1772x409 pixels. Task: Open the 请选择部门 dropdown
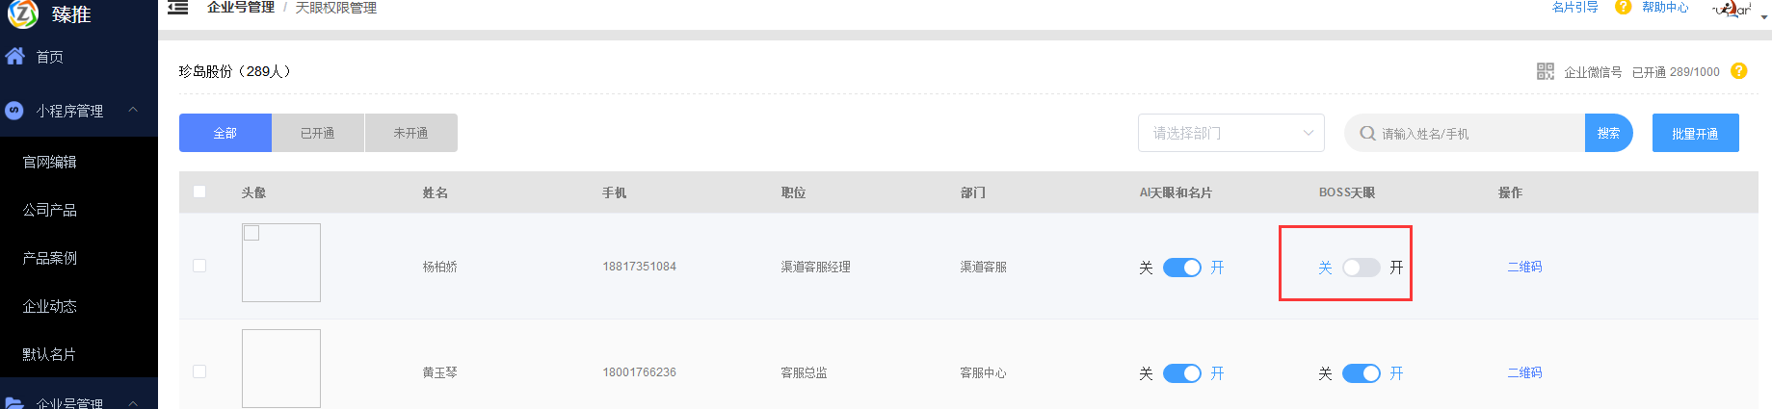coord(1230,133)
